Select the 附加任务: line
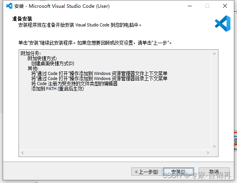Viewport: 237px width, 183px height. (31, 53)
